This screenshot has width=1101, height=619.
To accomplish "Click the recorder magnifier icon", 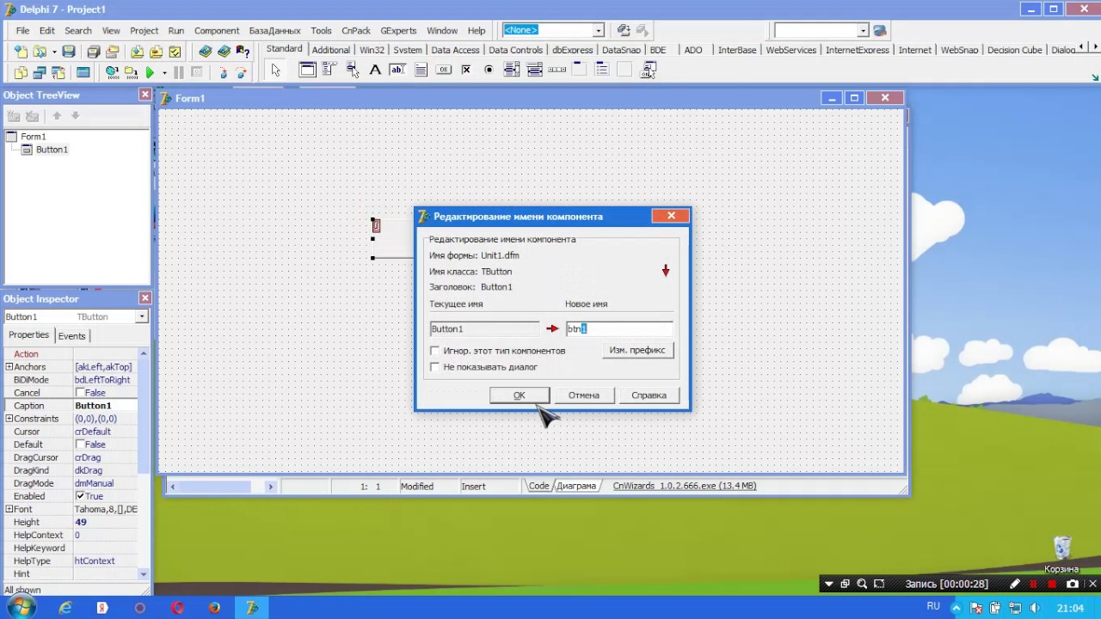I will [x=862, y=584].
